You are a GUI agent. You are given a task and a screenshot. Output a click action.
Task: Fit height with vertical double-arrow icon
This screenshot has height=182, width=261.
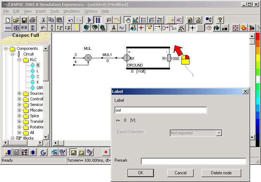32,28
